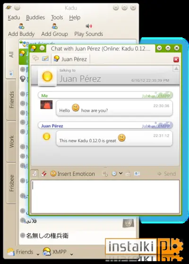This screenshot has width=189, height=264.
Task: Click the insert image icon in chat toolbar
Action: [x=105, y=173]
